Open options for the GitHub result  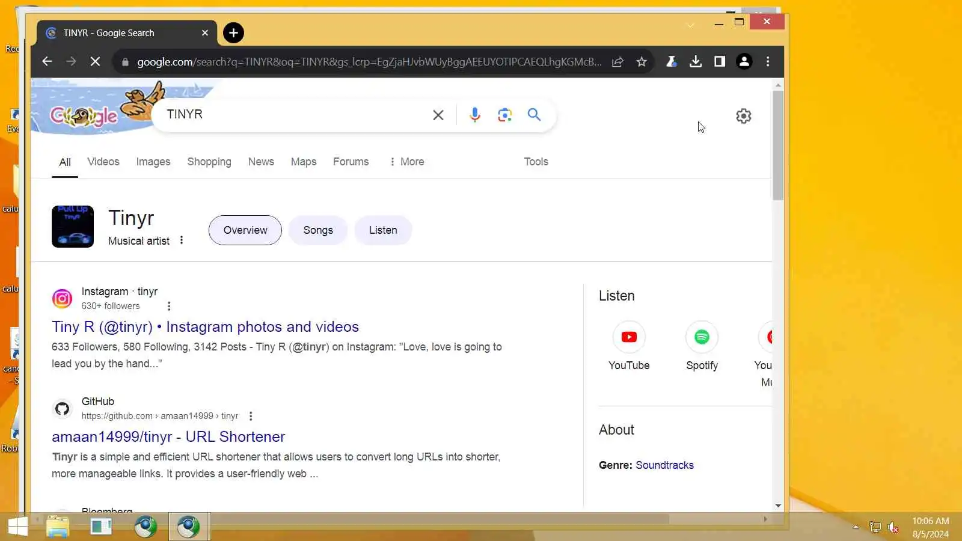[251, 416]
